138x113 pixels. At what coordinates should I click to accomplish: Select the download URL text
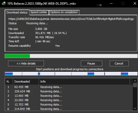(71, 19)
